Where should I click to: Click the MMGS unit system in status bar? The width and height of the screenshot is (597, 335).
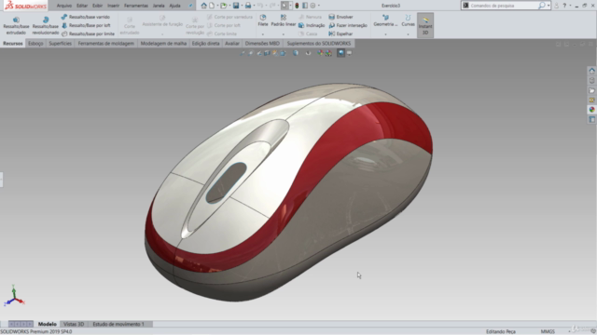click(548, 331)
